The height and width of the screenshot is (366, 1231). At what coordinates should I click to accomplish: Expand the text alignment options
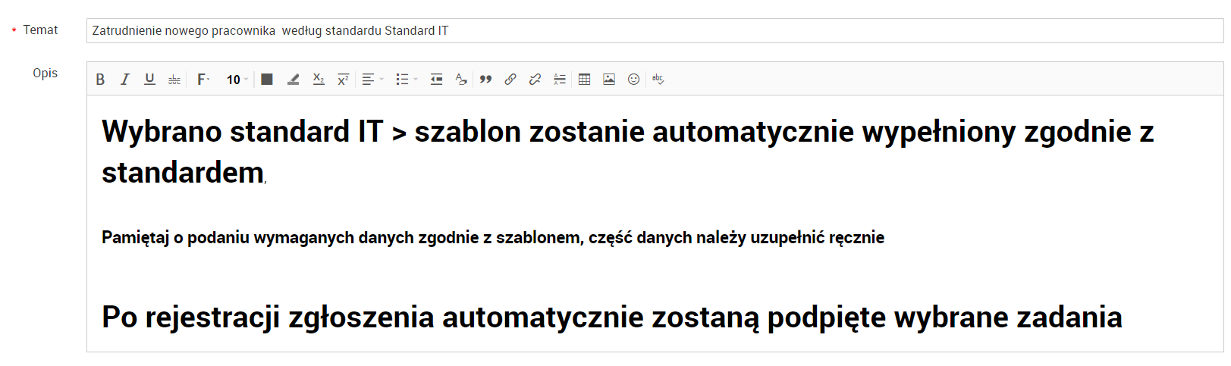pyautogui.click(x=372, y=80)
